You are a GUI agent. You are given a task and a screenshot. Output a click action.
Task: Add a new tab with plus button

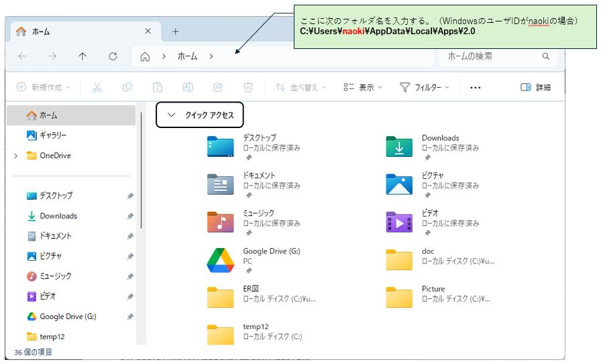(176, 32)
